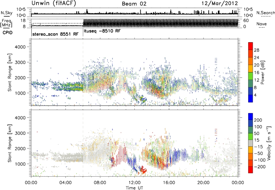The width and height of the screenshot is (275, 190).
Task: Click the red velocity patch near 13:00 UT
Action: 143,170
